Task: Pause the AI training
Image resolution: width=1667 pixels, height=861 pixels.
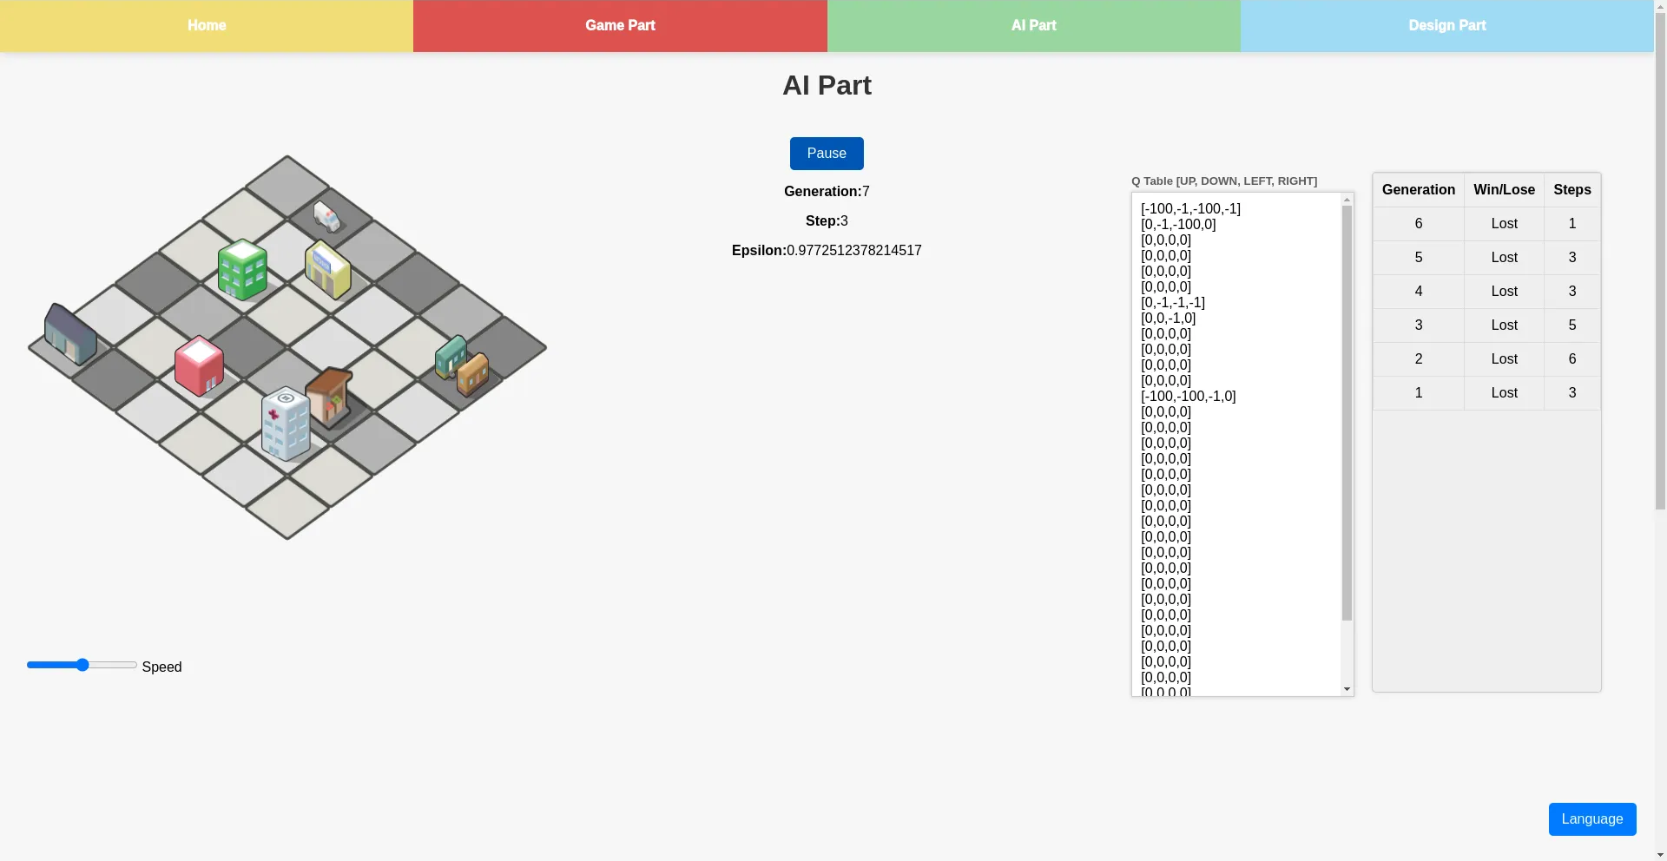Action: [x=827, y=154]
